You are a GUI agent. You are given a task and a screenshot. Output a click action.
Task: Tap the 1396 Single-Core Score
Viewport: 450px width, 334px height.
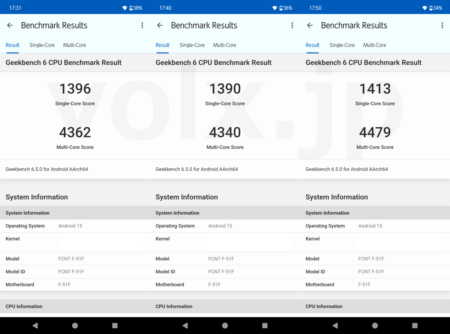pyautogui.click(x=75, y=89)
